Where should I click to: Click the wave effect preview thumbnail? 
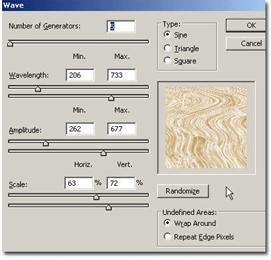click(206, 128)
